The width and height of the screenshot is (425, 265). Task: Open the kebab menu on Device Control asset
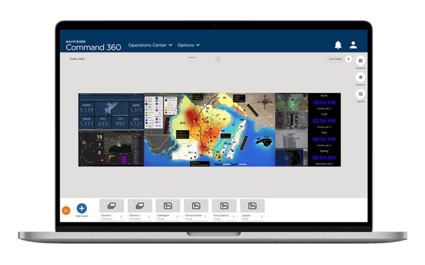(x=206, y=217)
